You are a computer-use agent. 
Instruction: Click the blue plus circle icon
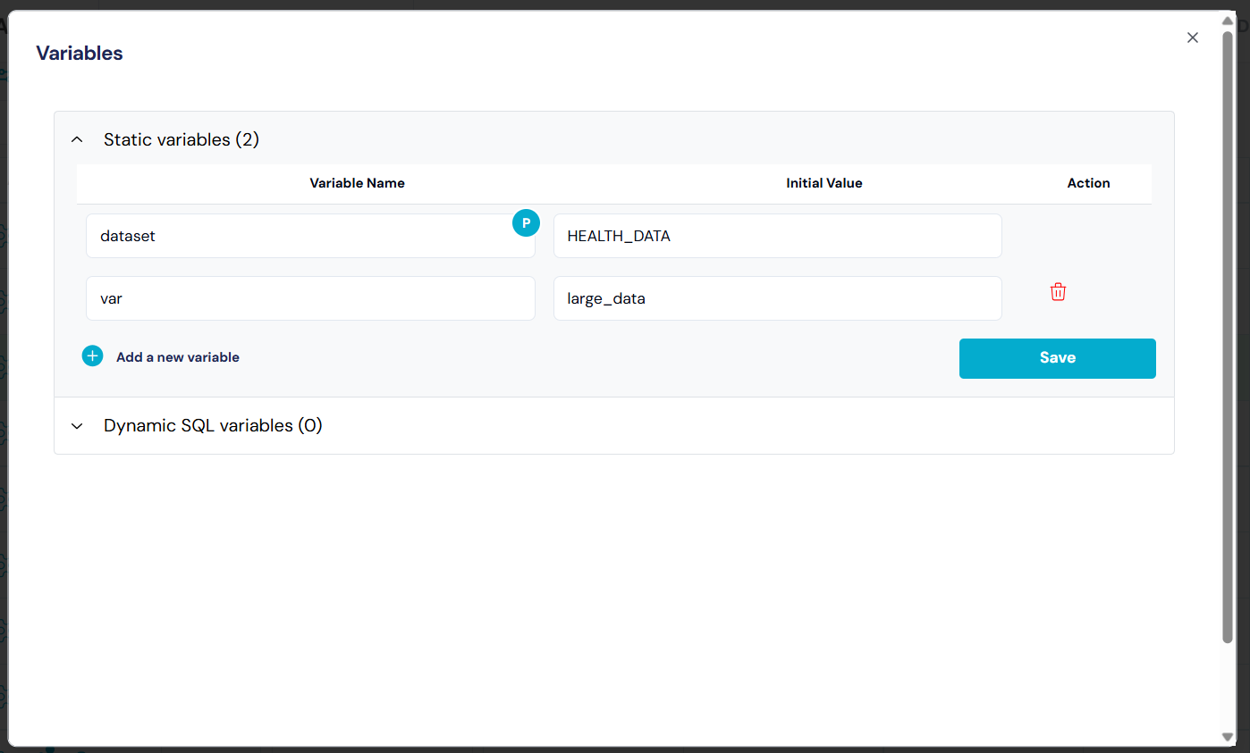tap(93, 356)
